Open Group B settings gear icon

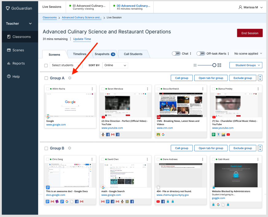click(x=69, y=148)
